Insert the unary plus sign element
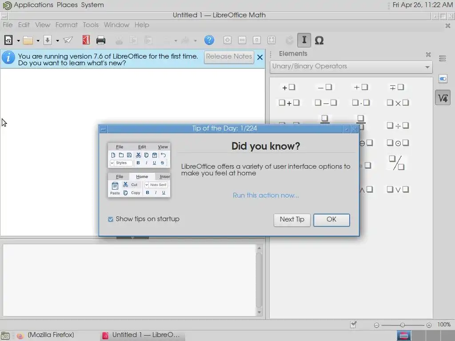The width and height of the screenshot is (455, 341). pos(288,87)
